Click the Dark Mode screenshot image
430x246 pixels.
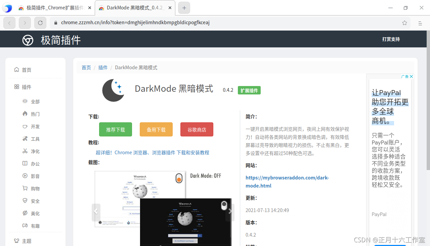pyautogui.click(x=163, y=208)
